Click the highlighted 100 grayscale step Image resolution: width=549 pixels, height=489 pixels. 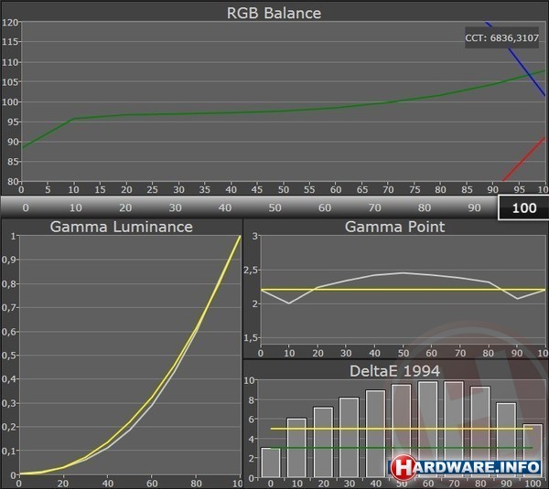[x=523, y=207]
